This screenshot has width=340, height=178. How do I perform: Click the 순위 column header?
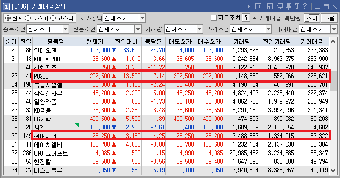pos(11,41)
